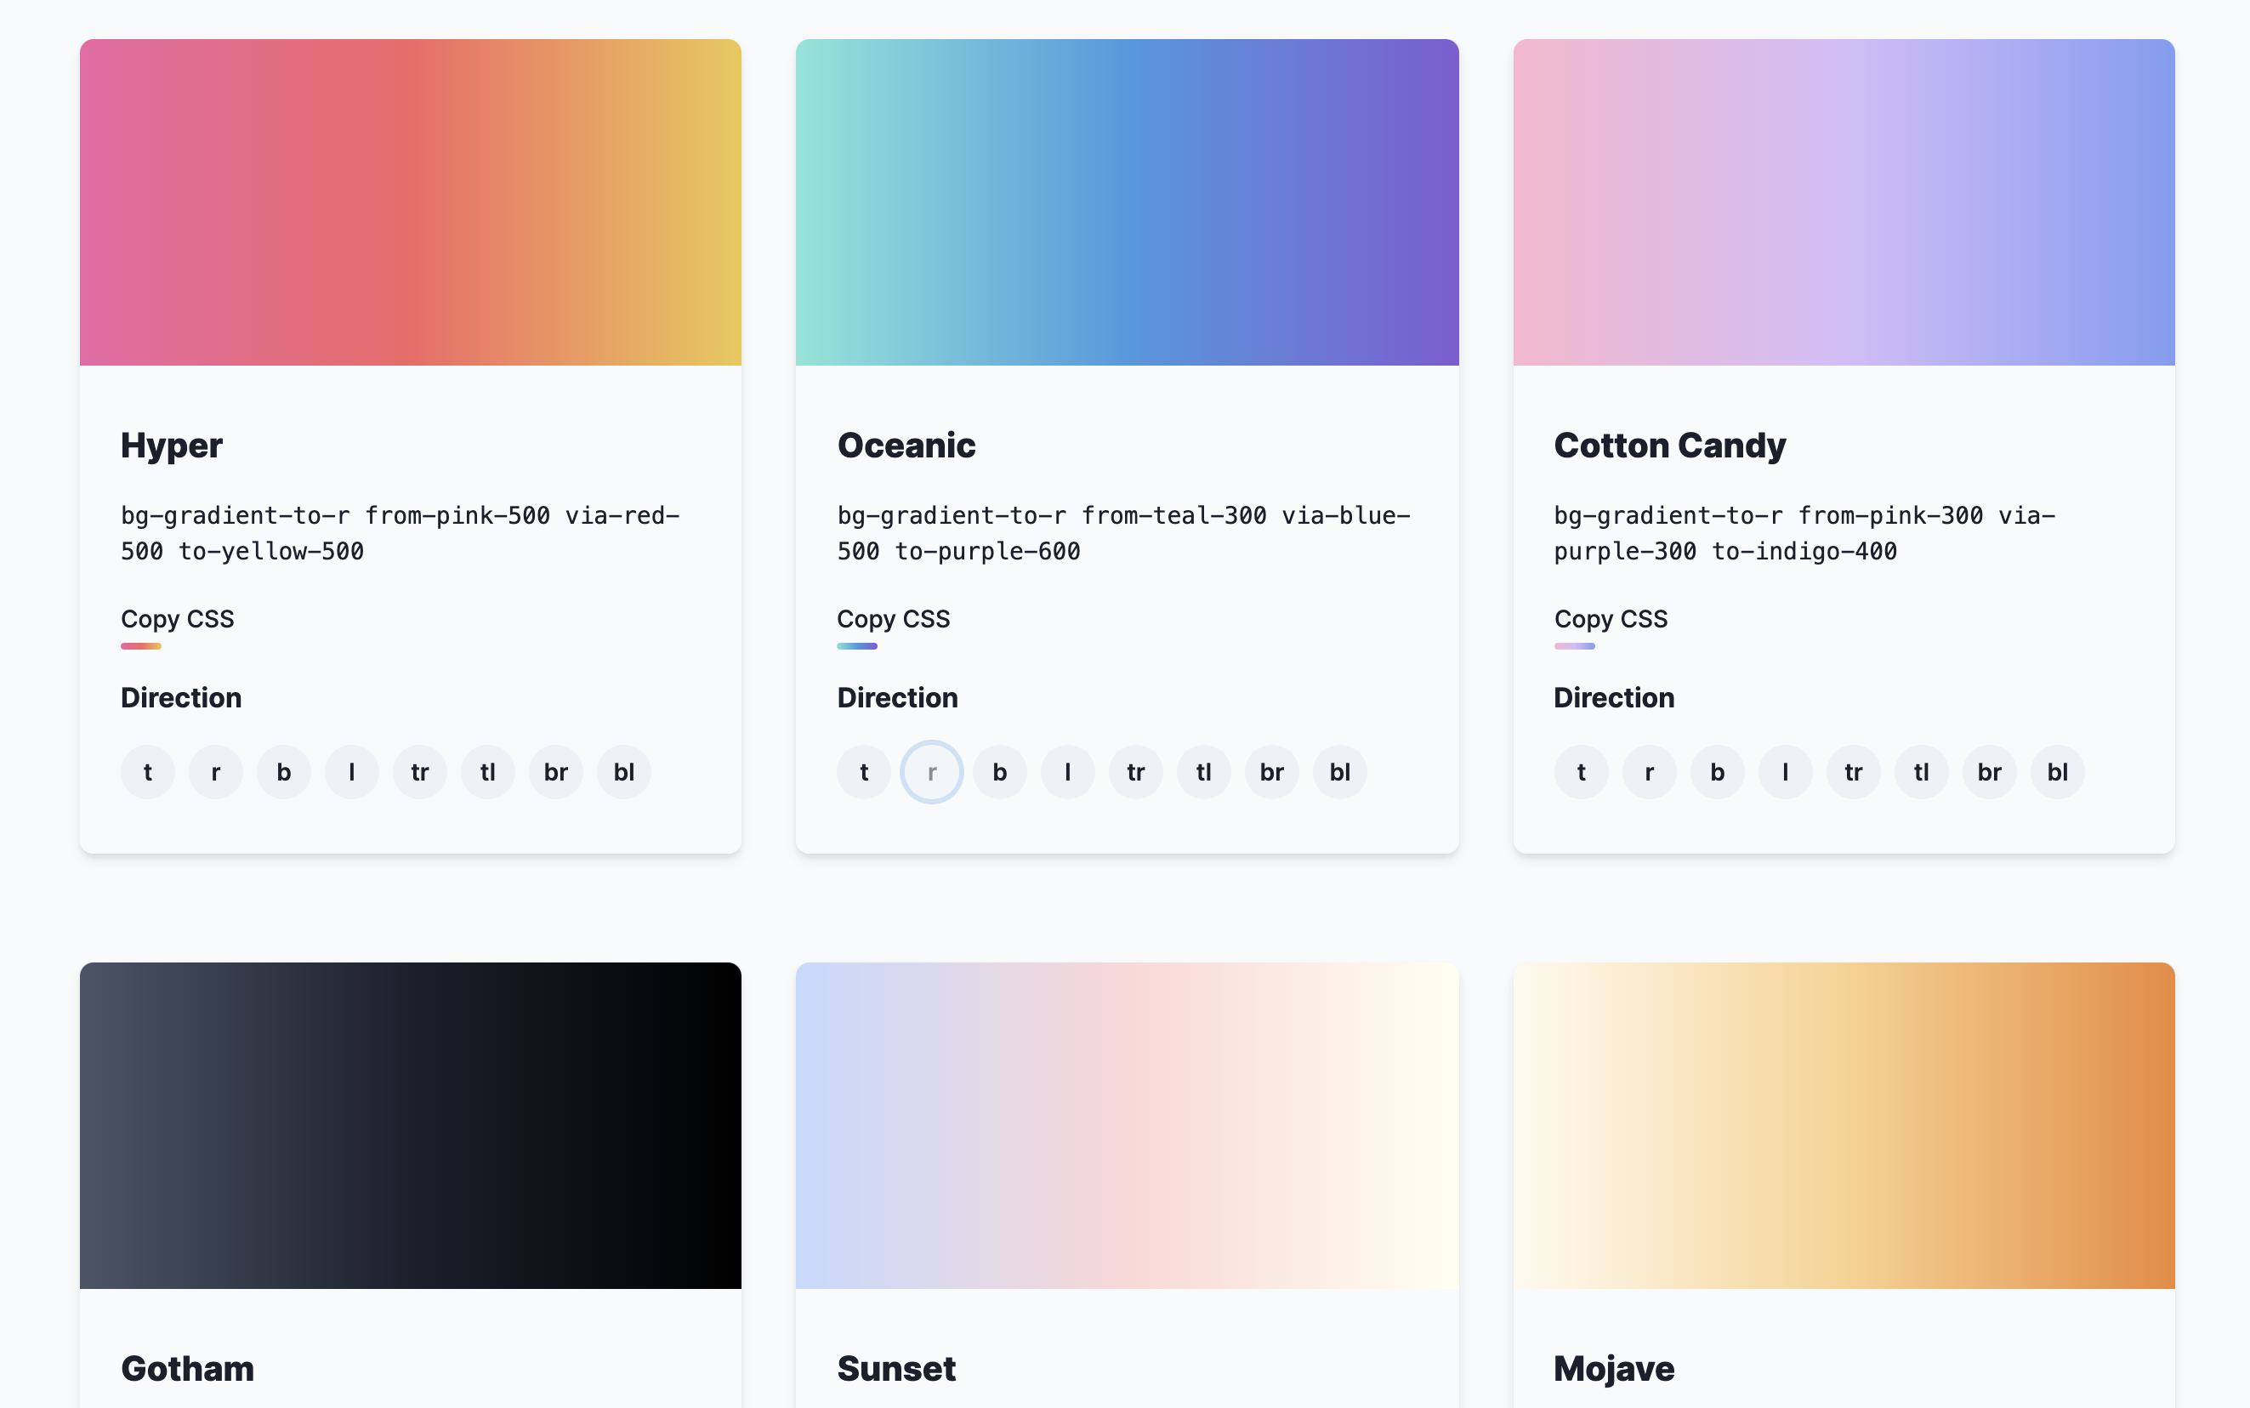
Task: Change Cotton Candy gradient direction to left
Action: (1785, 771)
